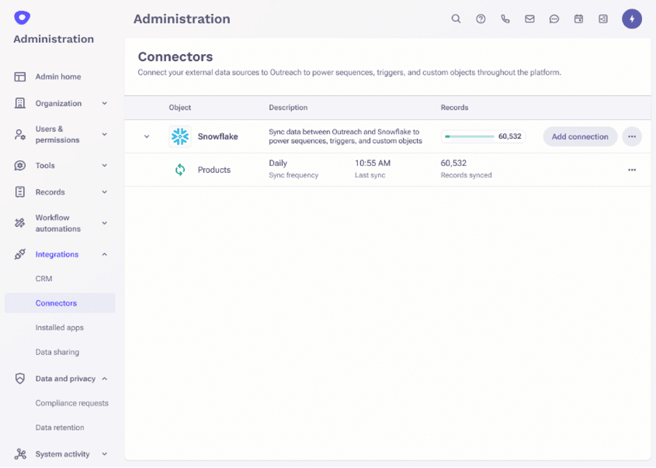Image resolution: width=656 pixels, height=468 pixels.
Task: Click the Products sync status icon
Action: [x=180, y=169]
